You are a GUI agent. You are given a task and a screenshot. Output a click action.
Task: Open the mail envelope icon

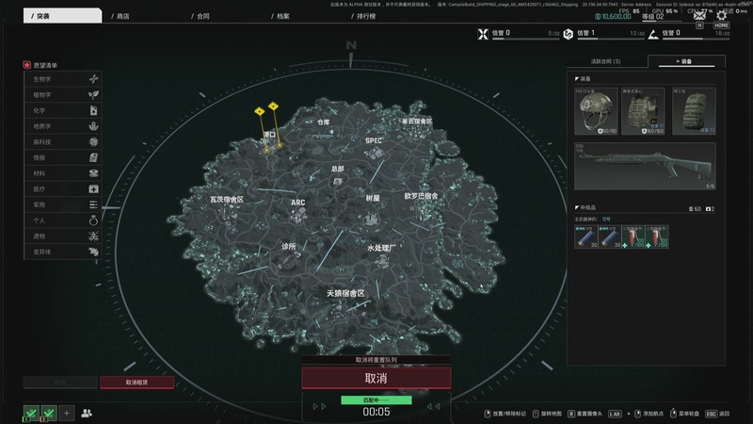click(699, 15)
